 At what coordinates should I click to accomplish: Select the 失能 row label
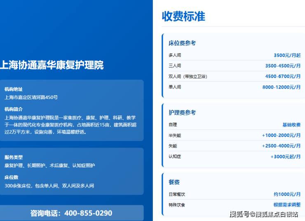point(173,146)
